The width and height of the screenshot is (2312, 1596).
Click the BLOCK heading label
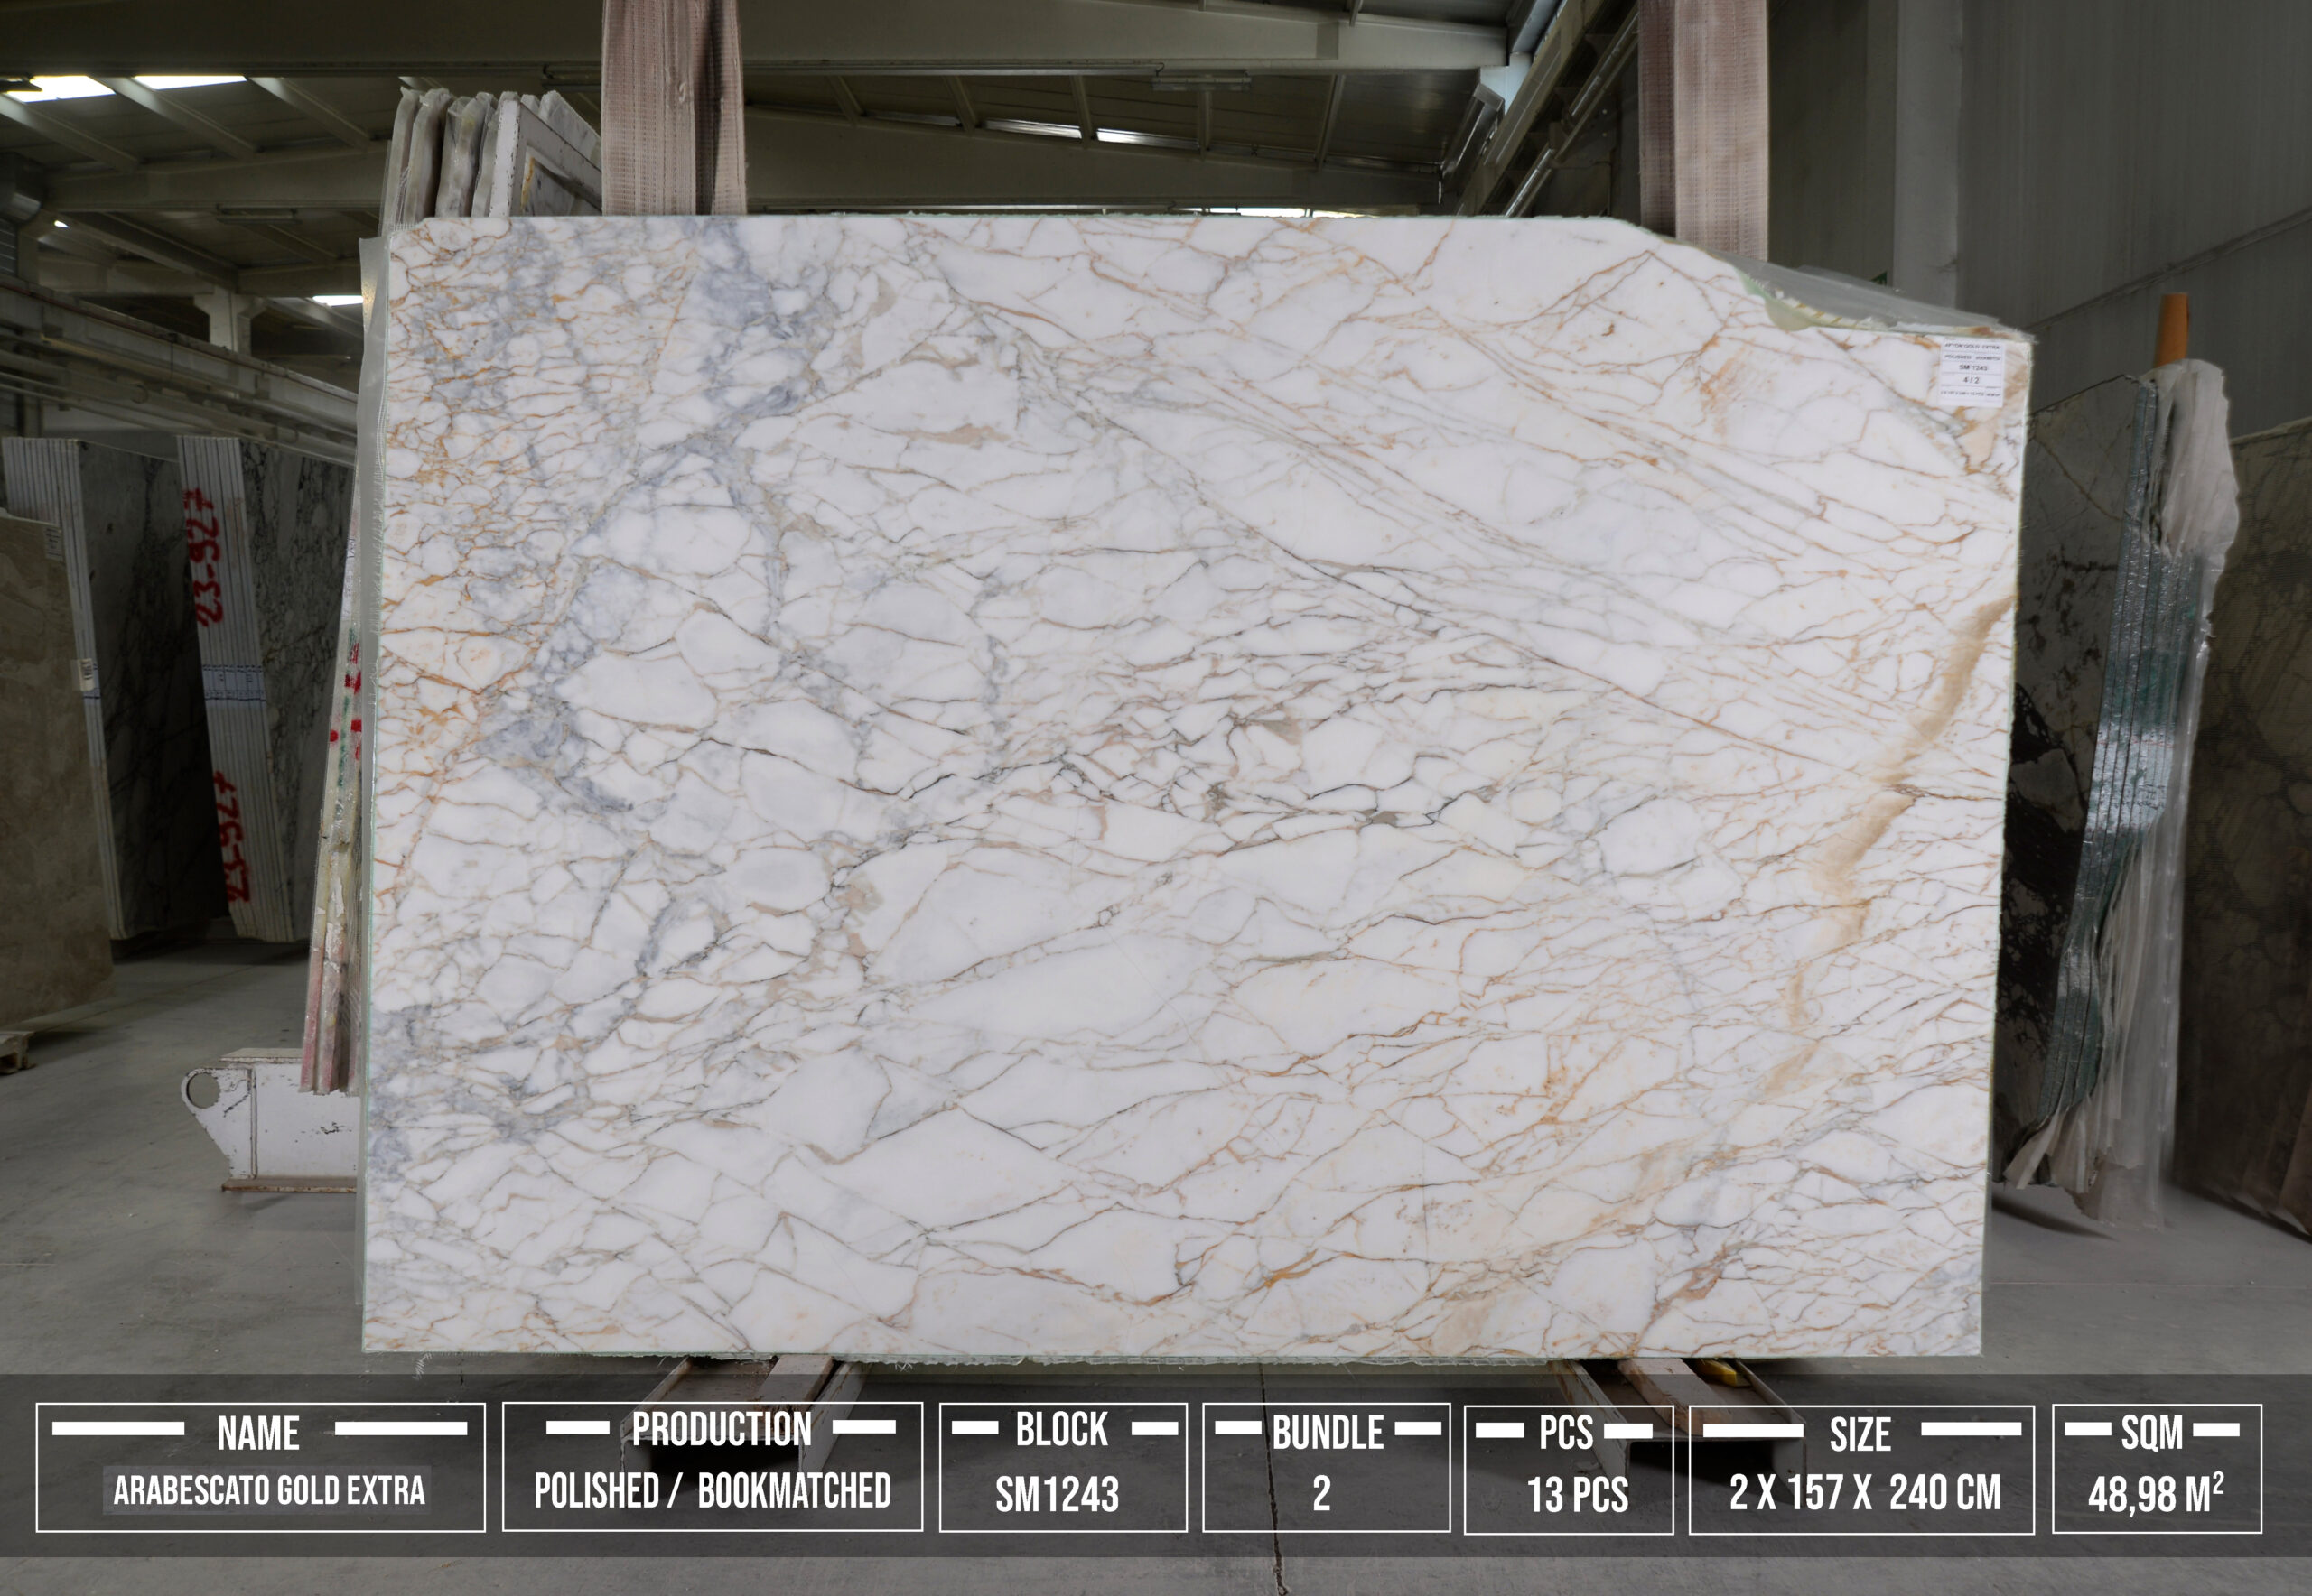click(x=1061, y=1430)
